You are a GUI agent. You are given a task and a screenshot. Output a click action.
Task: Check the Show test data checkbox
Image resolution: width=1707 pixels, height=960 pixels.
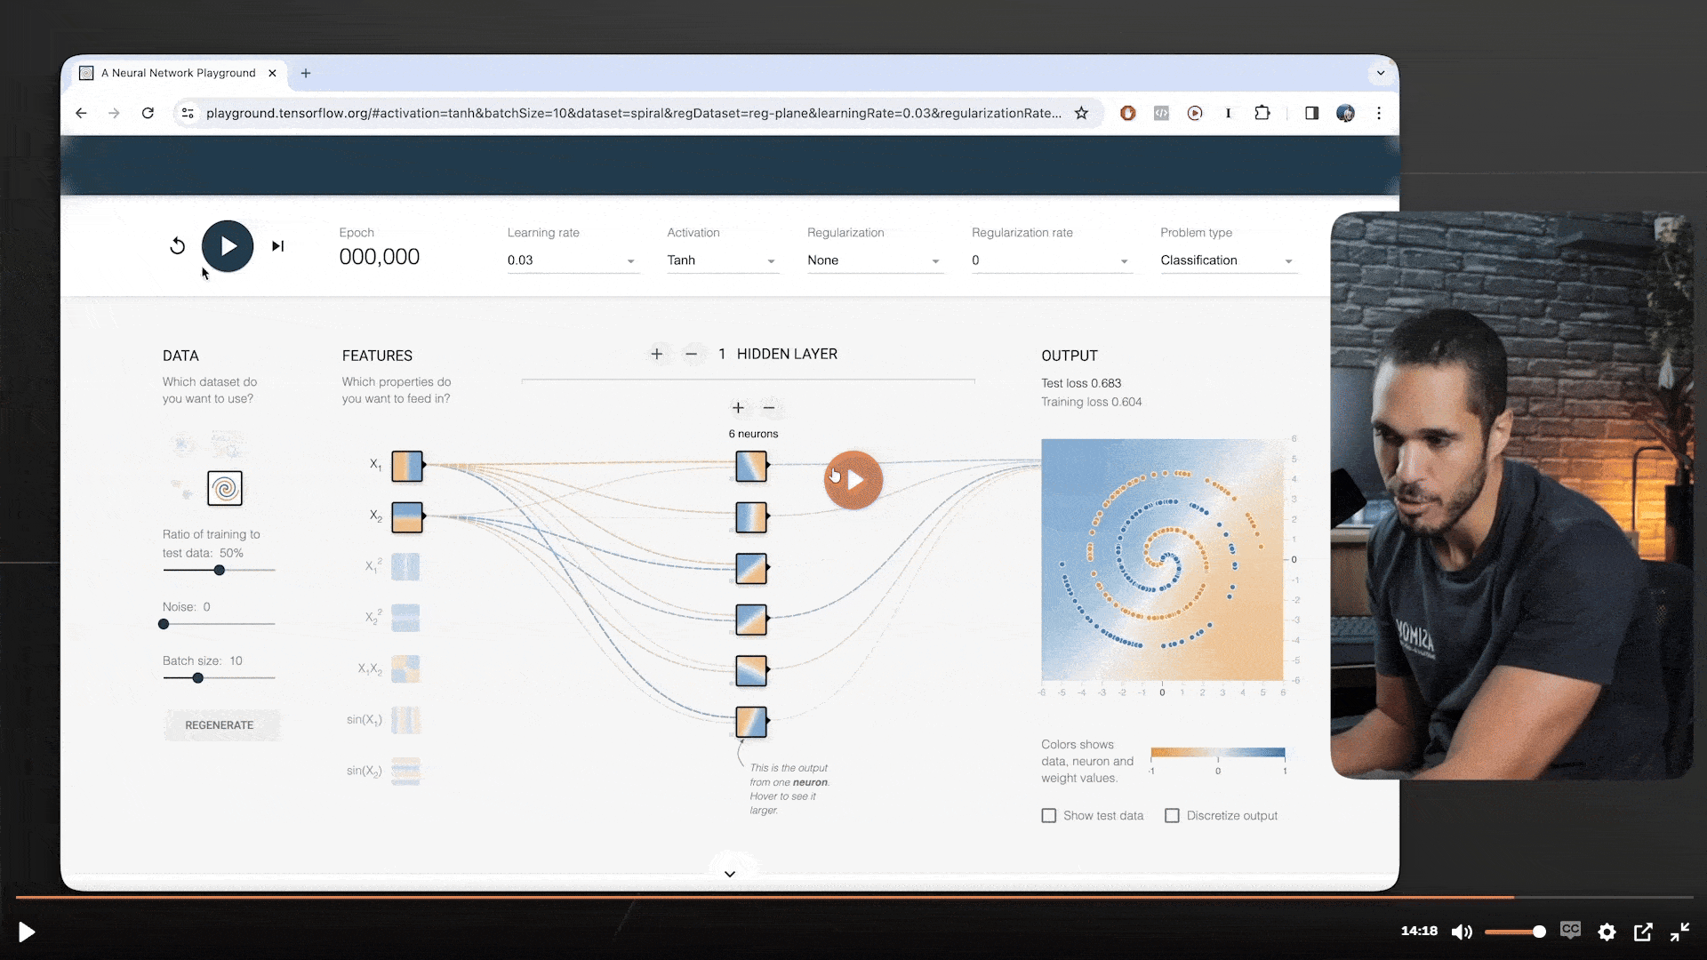click(x=1049, y=816)
